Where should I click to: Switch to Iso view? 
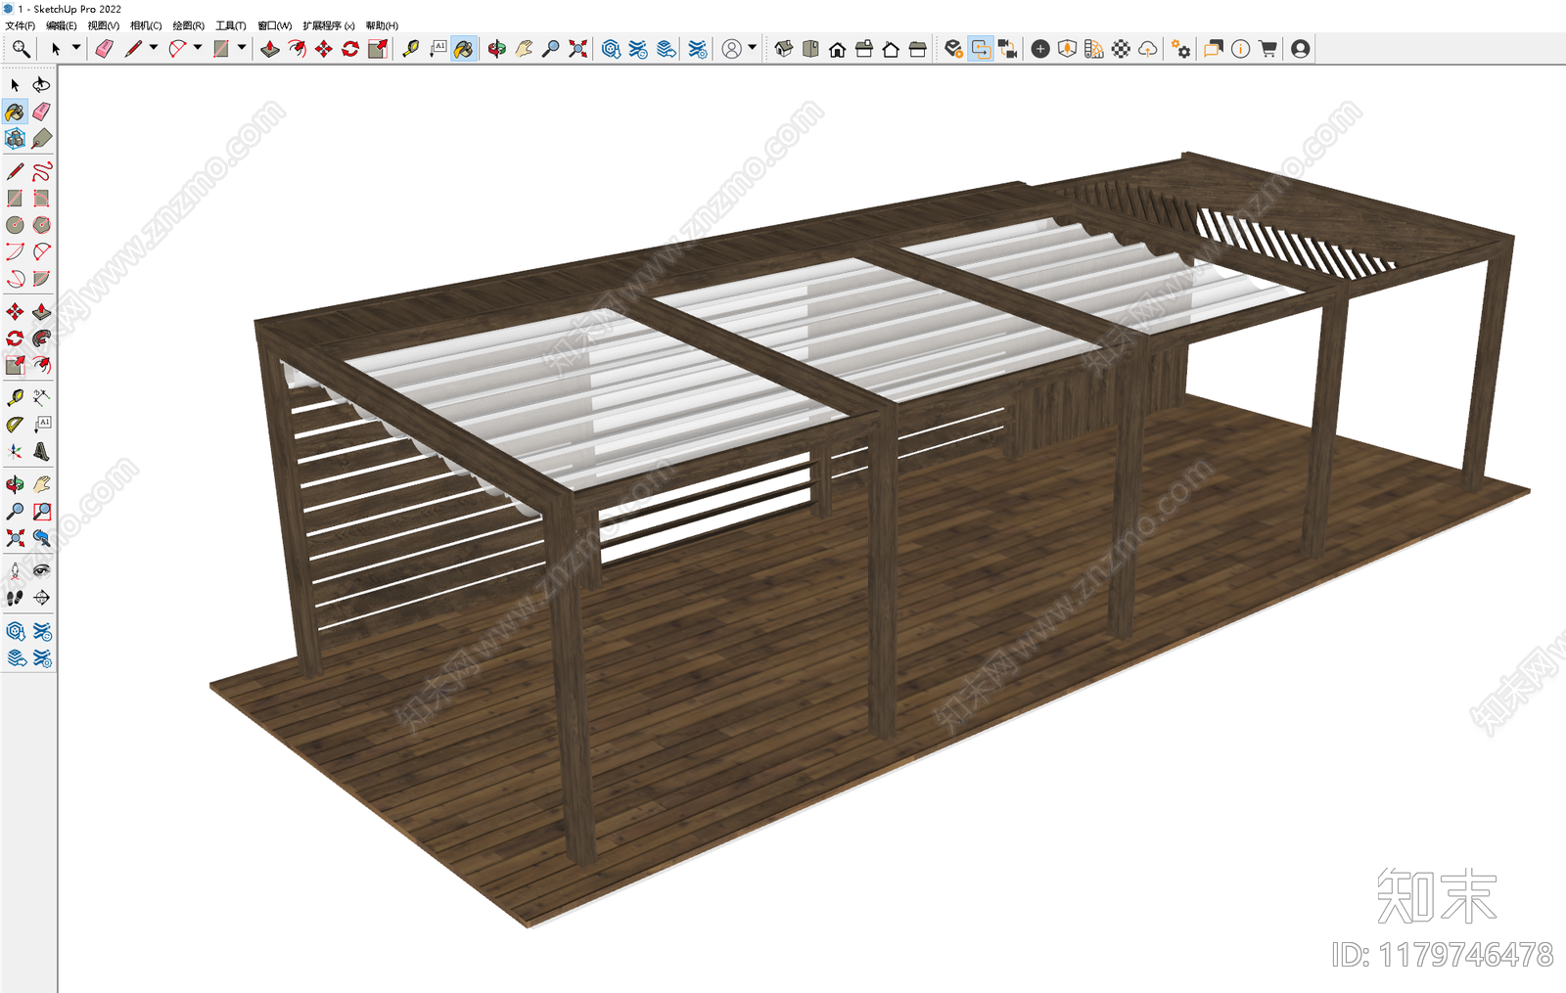tap(784, 49)
